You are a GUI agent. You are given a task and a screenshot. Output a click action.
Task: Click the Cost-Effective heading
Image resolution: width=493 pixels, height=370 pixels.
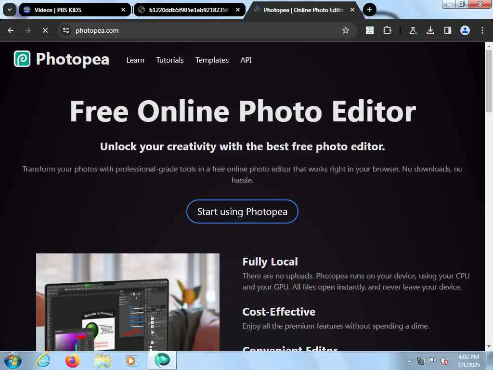(x=279, y=312)
